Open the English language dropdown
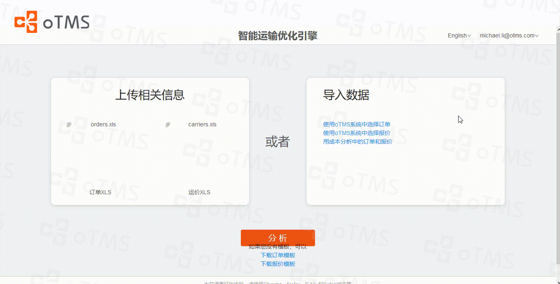Viewport: 560px width, 284px height. coord(459,35)
